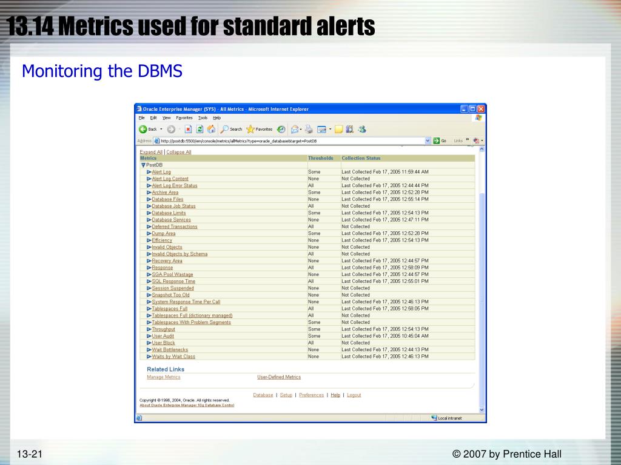Click the scrollbar down arrow
The height and width of the screenshot is (465, 621).
pos(482,410)
